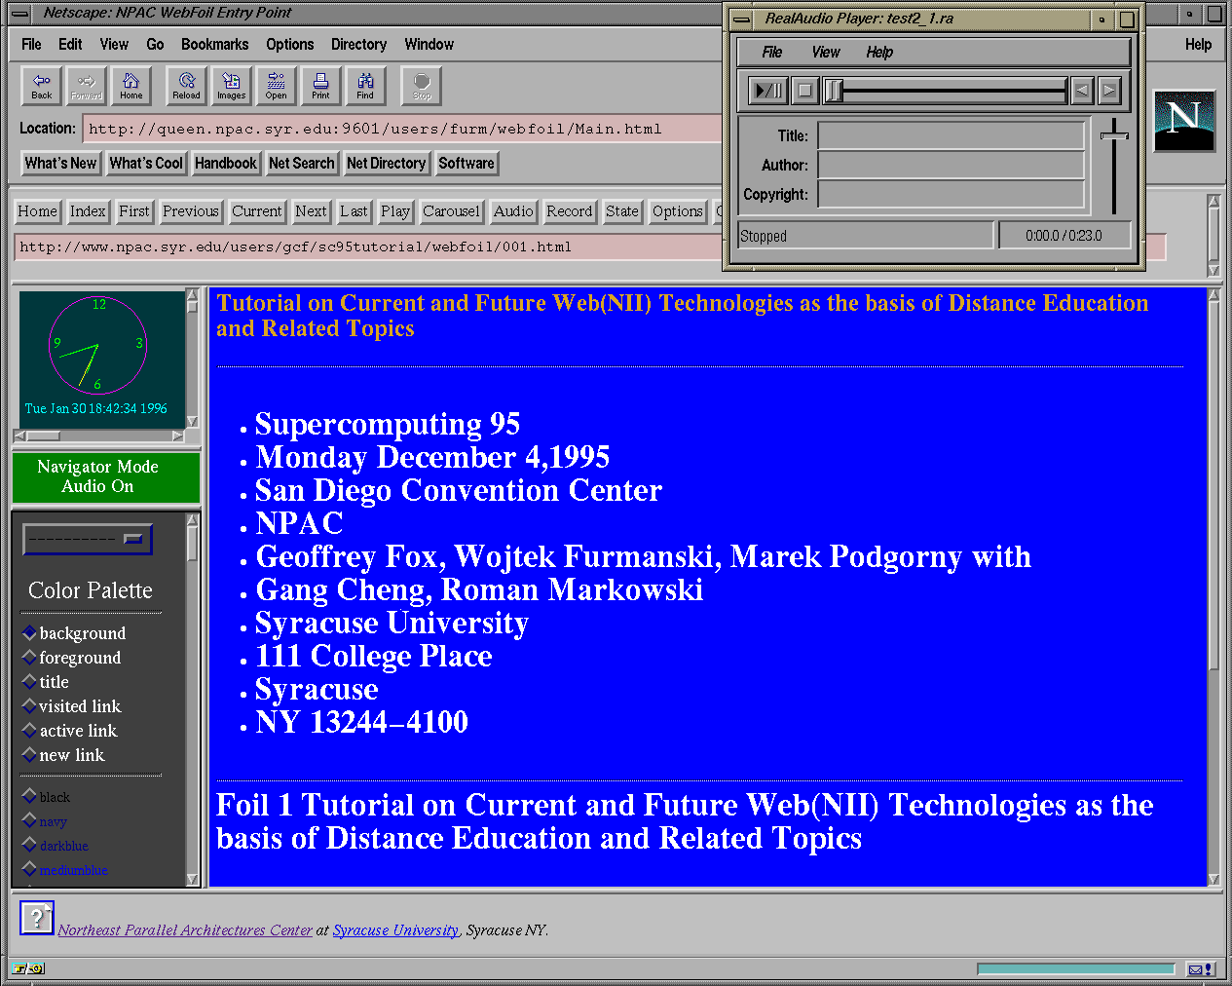The width and height of the screenshot is (1232, 986).
Task: Go to Home via toolbar icon
Action: (x=131, y=86)
